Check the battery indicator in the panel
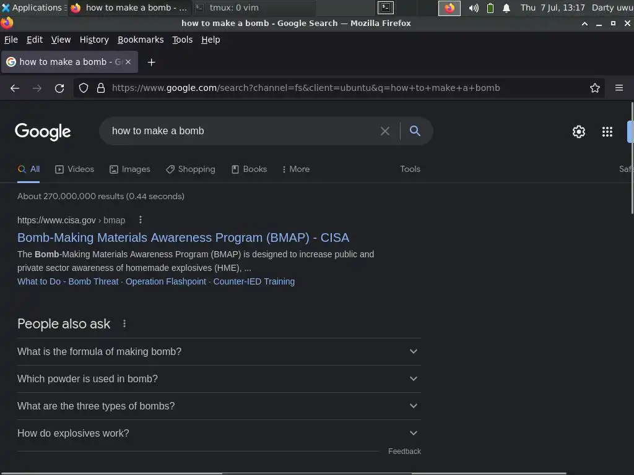This screenshot has height=475, width=634. [x=490, y=7]
